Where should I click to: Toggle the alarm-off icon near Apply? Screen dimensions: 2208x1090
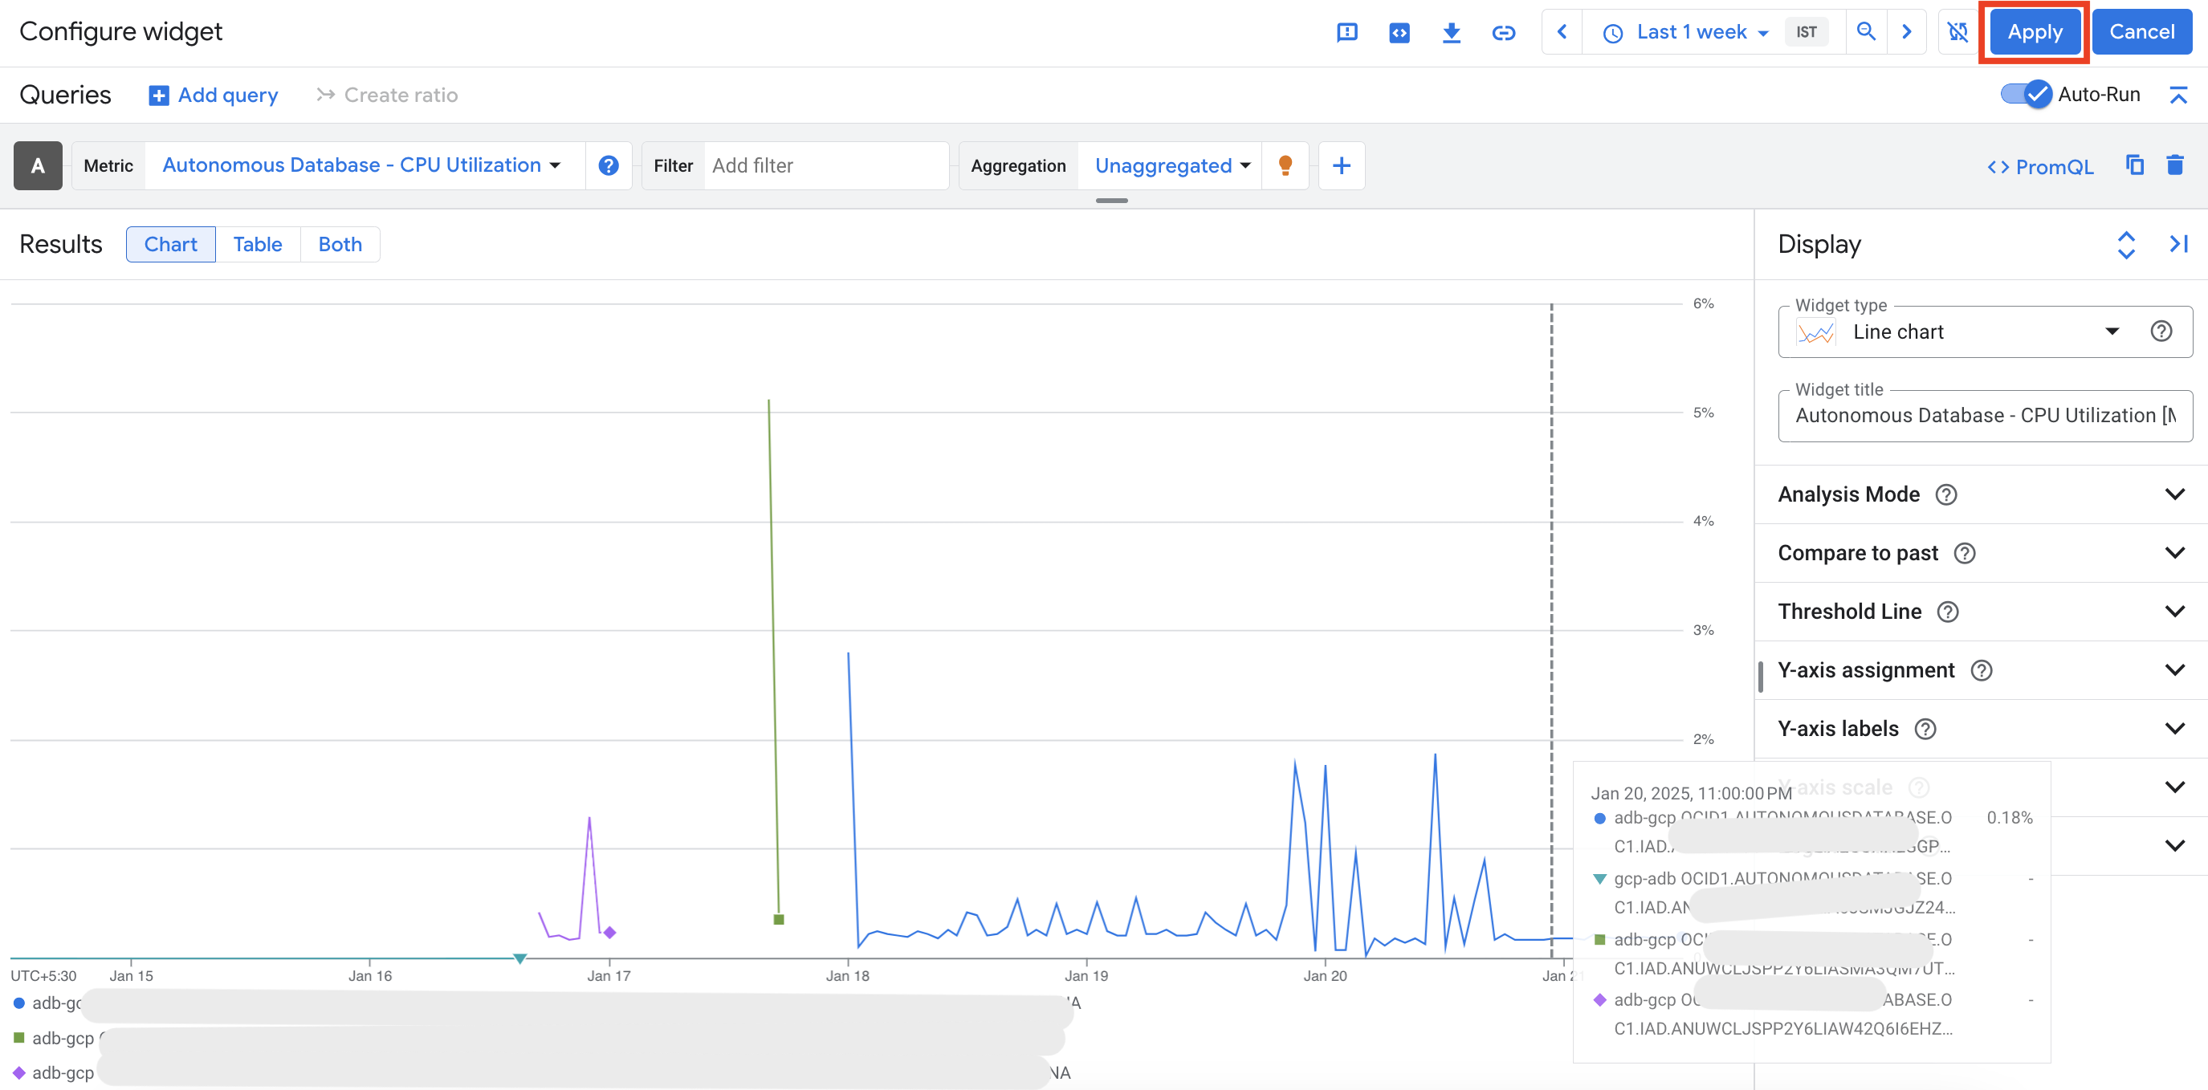(x=1957, y=33)
